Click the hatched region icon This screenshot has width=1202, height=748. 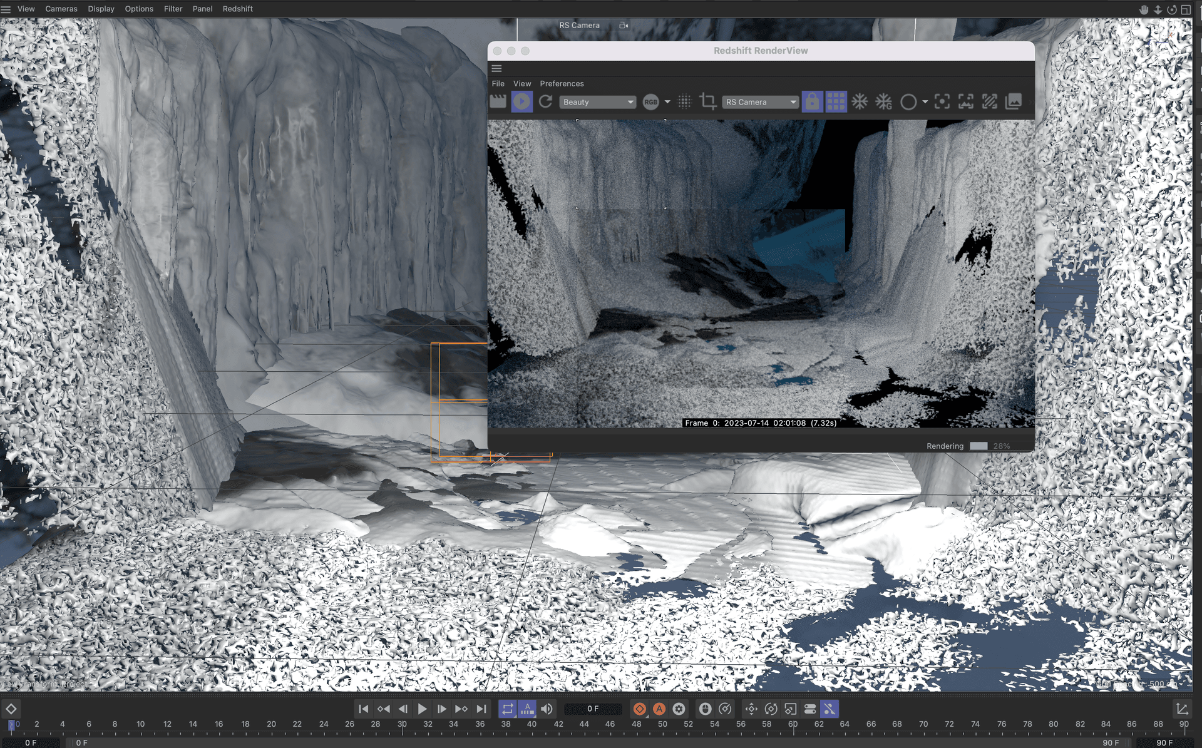[x=989, y=101]
